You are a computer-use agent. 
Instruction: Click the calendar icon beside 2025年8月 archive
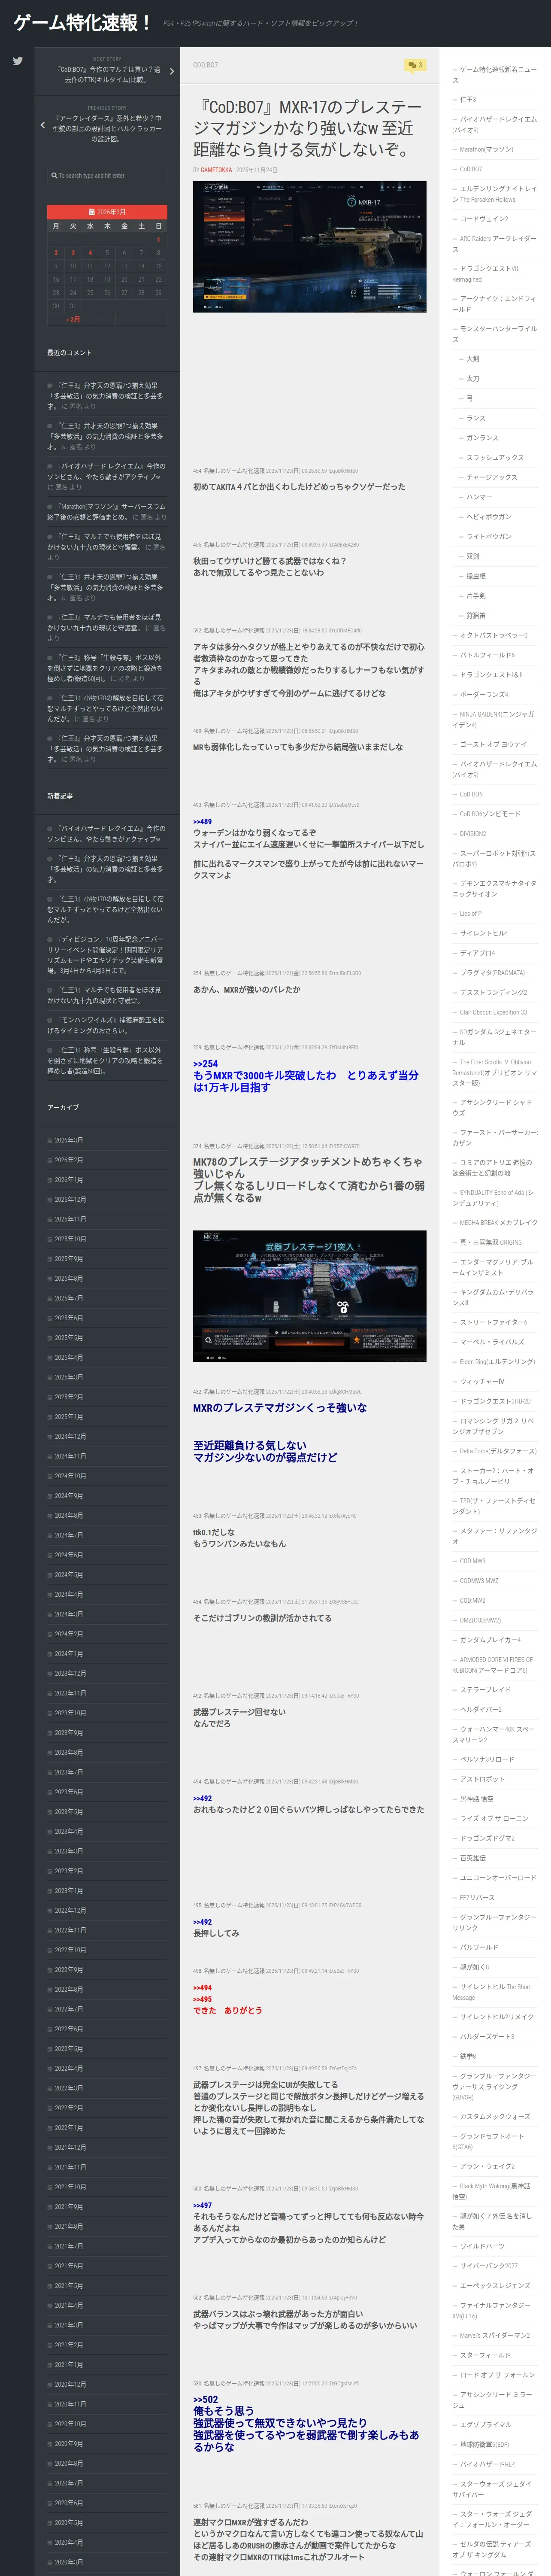pos(50,1279)
